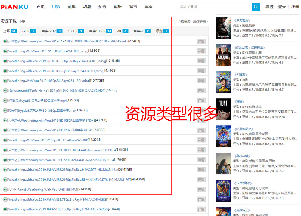
Task: Click BT icon beside ygdy8 mkv 1.87GB
Action: click(5, 110)
